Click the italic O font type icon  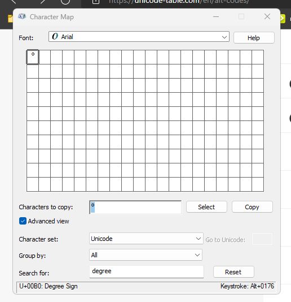click(55, 36)
